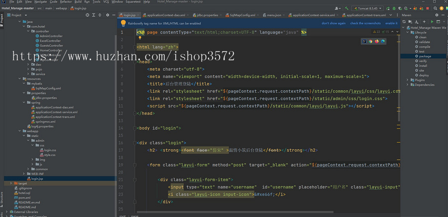
Task: Select hotel.sql file in tree
Action: [x=24, y=193]
